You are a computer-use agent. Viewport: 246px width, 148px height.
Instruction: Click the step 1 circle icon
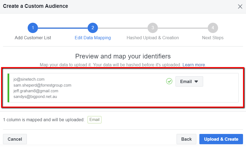click(33, 28)
